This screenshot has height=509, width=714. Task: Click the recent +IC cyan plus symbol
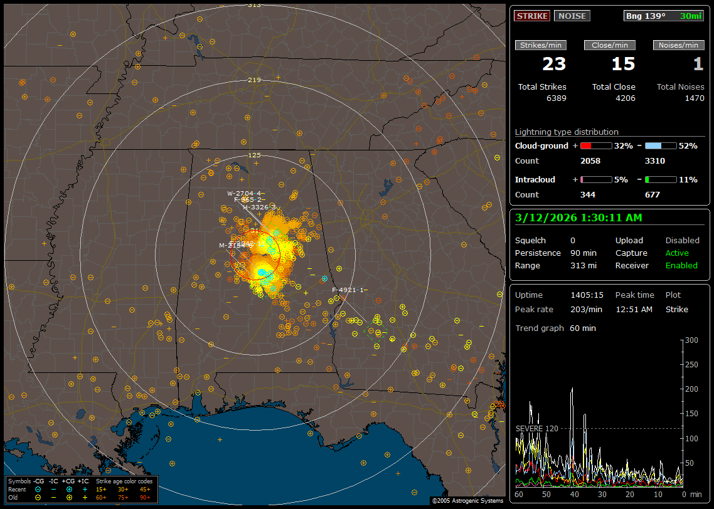84,489
